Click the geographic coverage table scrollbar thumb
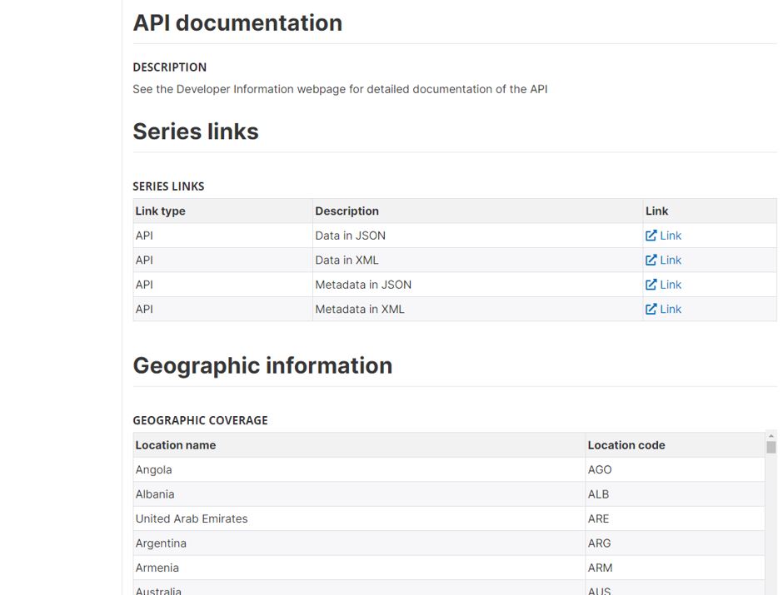The width and height of the screenshot is (783, 595). [771, 448]
